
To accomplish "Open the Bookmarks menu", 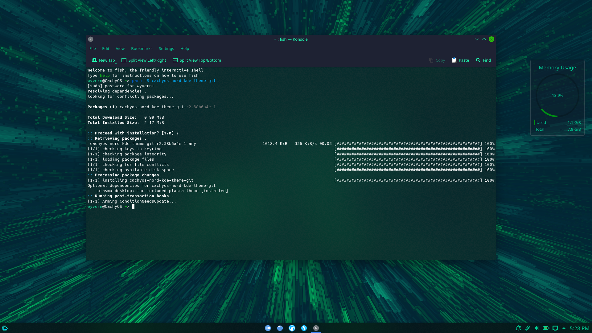I will point(142,48).
